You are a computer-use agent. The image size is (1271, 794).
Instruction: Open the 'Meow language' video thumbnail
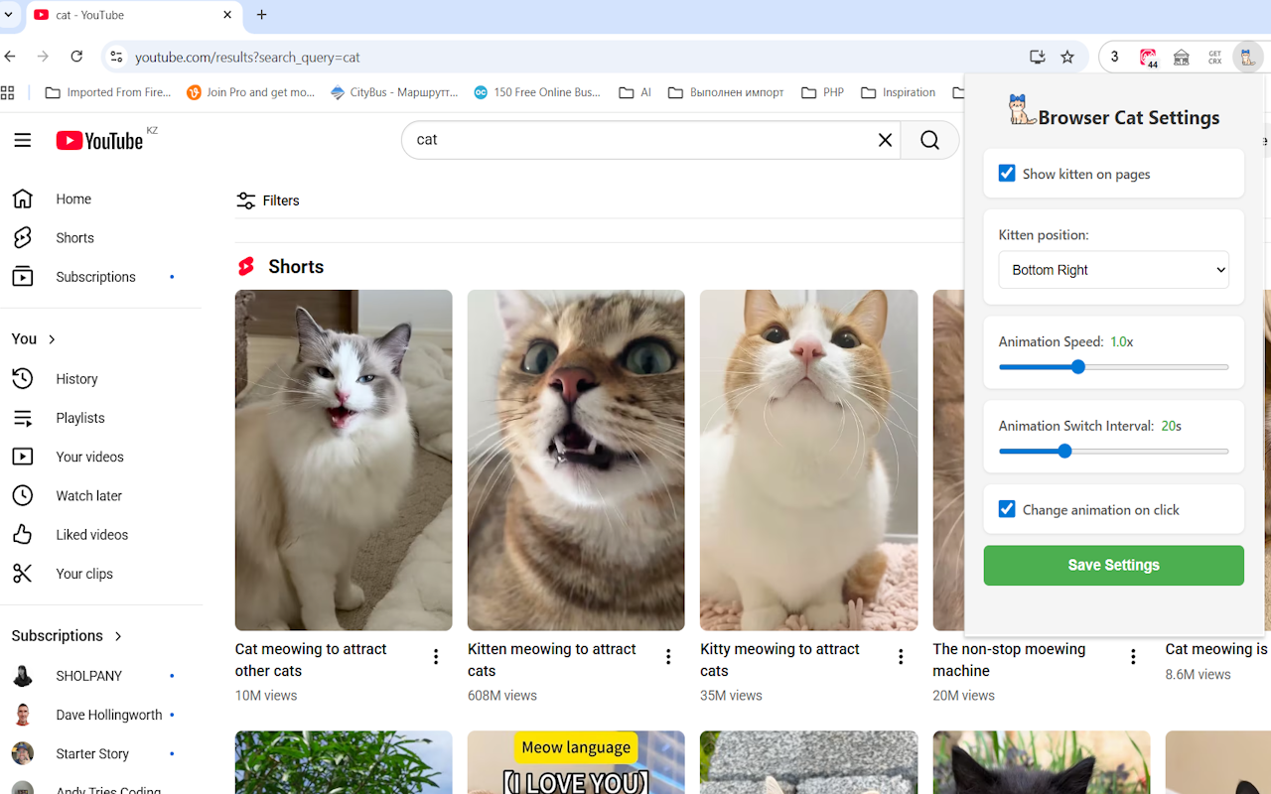tap(576, 762)
